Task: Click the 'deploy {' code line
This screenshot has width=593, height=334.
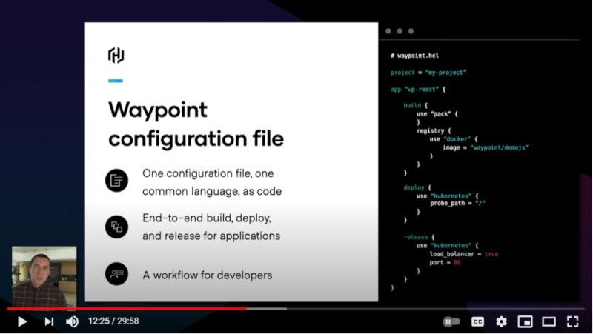Action: 417,187
